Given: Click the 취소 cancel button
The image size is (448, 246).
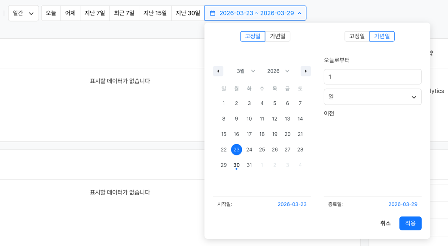Looking at the screenshot, I should (385, 223).
